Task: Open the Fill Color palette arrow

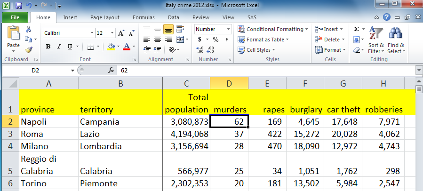Action: pos(118,47)
